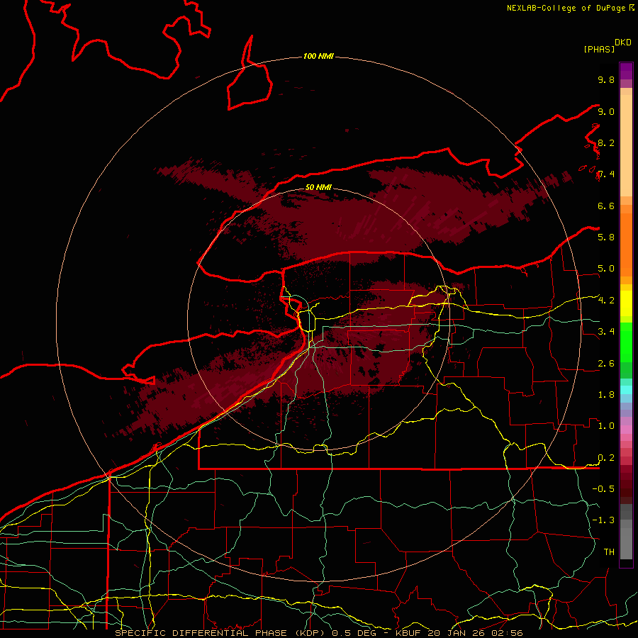Click the 50 NMI range ring label
The width and height of the screenshot is (638, 638).
tap(318, 187)
